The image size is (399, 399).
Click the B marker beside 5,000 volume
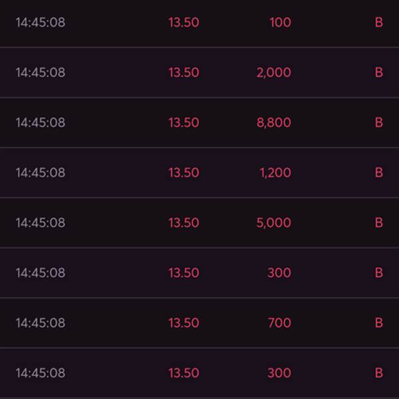pos(379,223)
